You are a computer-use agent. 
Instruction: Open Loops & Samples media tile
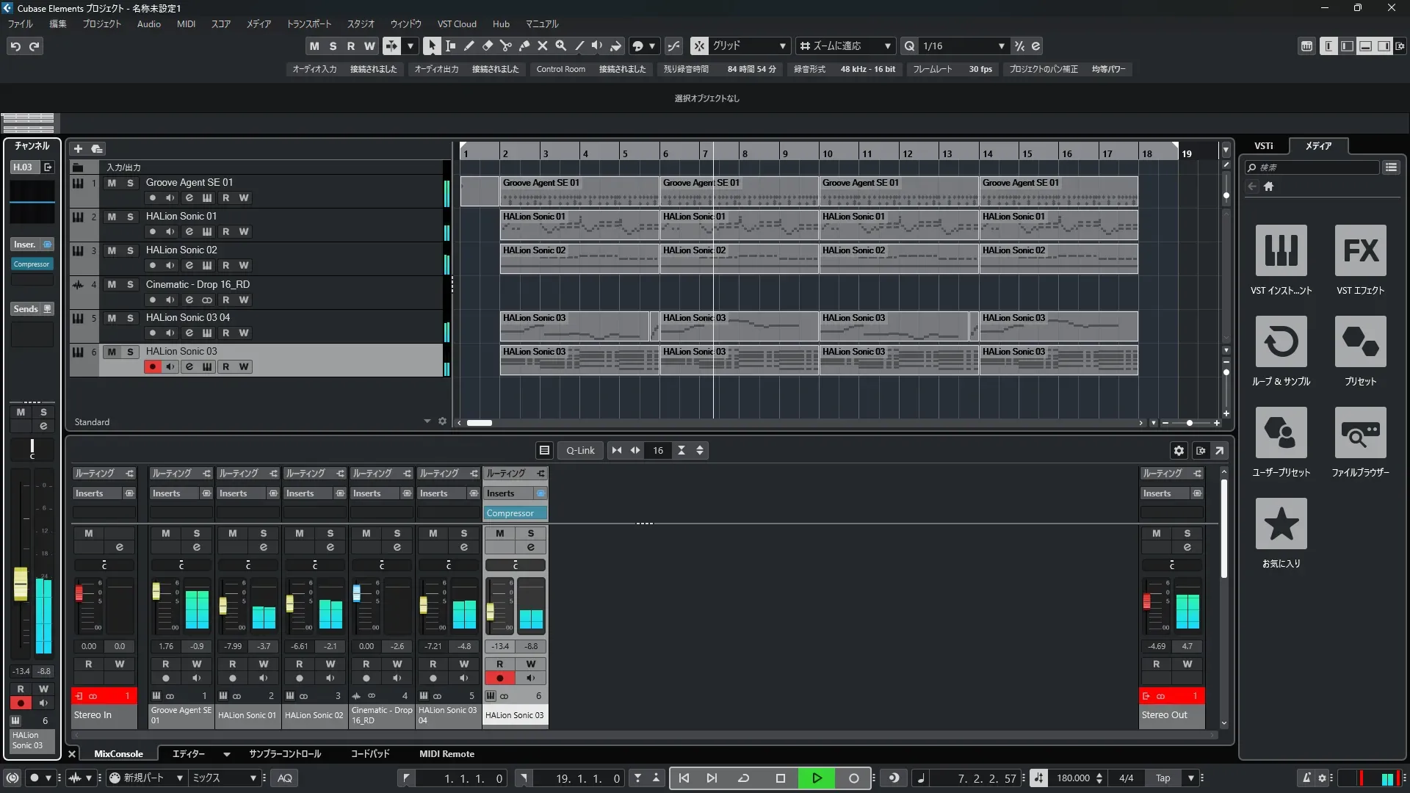coord(1281,341)
